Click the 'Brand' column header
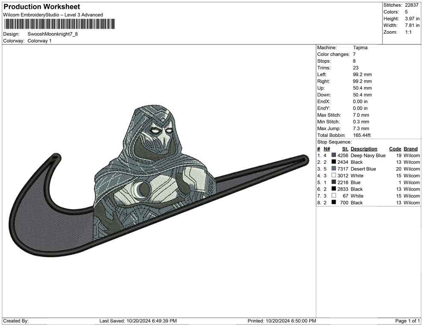 click(411, 148)
